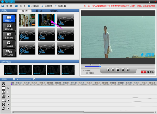
Task: Expand the video track with play arrow
Action: 8,88
